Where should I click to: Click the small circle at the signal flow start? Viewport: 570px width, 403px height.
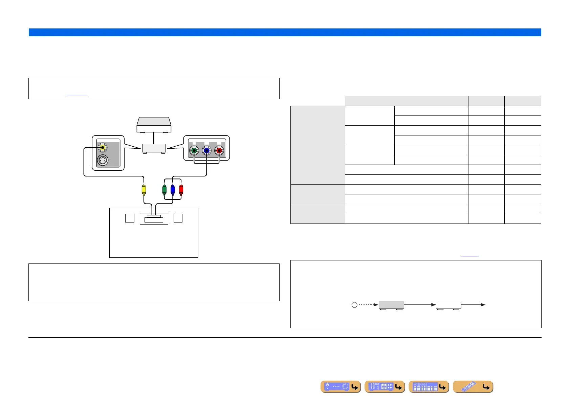pos(354,305)
